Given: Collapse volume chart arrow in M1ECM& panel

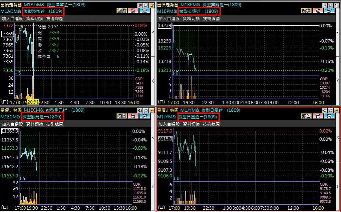Looking at the screenshot, I should point(153,187).
